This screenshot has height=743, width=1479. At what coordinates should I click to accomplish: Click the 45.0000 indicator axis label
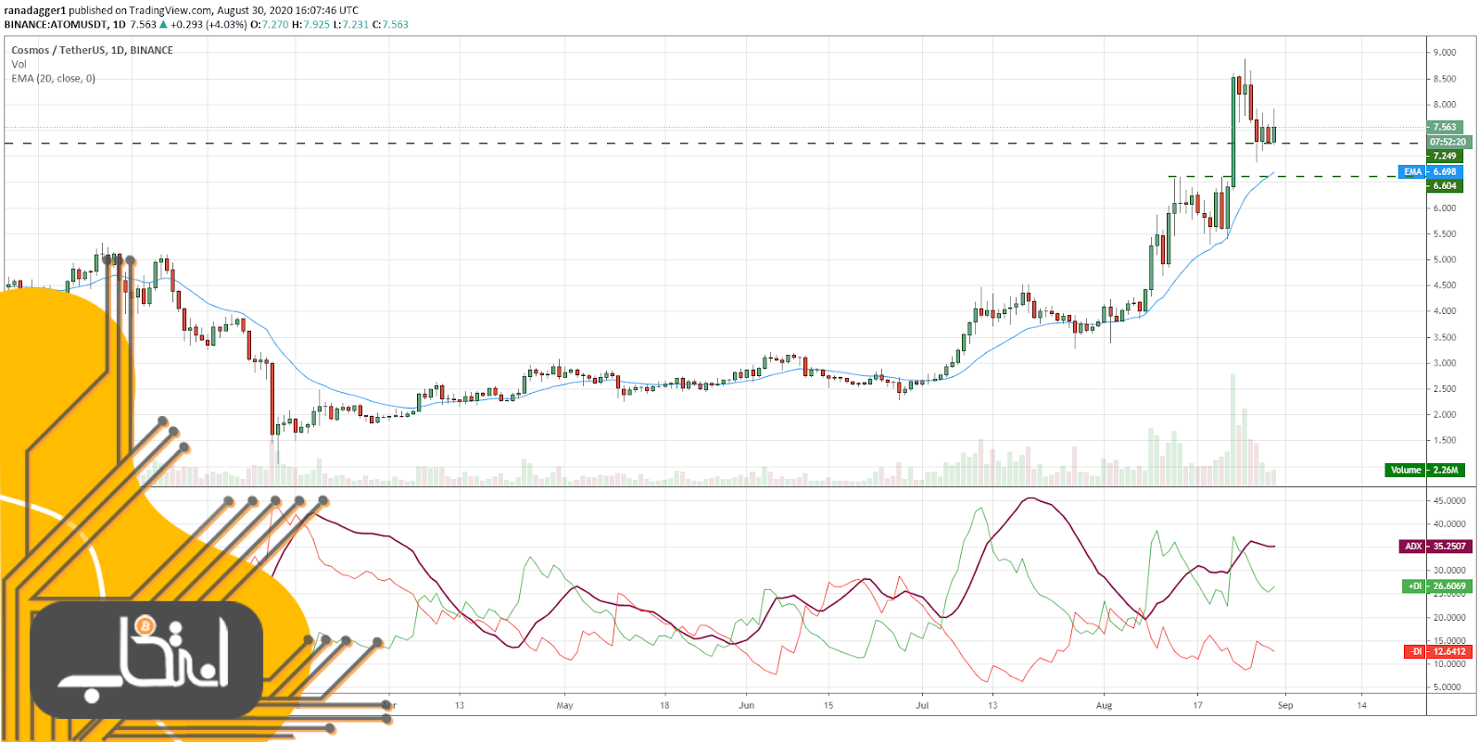coord(1449,500)
